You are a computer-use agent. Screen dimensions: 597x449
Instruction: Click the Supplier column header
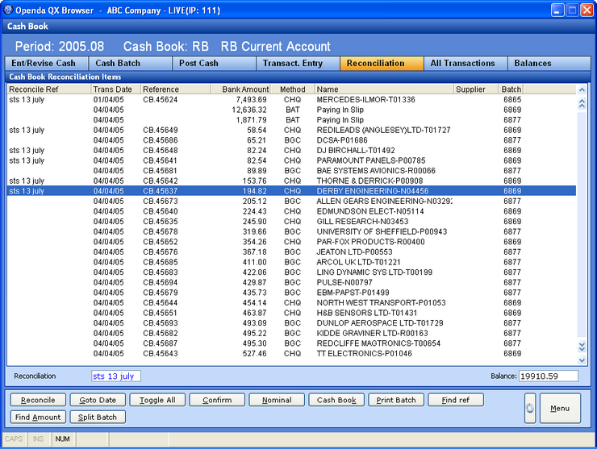(x=476, y=89)
